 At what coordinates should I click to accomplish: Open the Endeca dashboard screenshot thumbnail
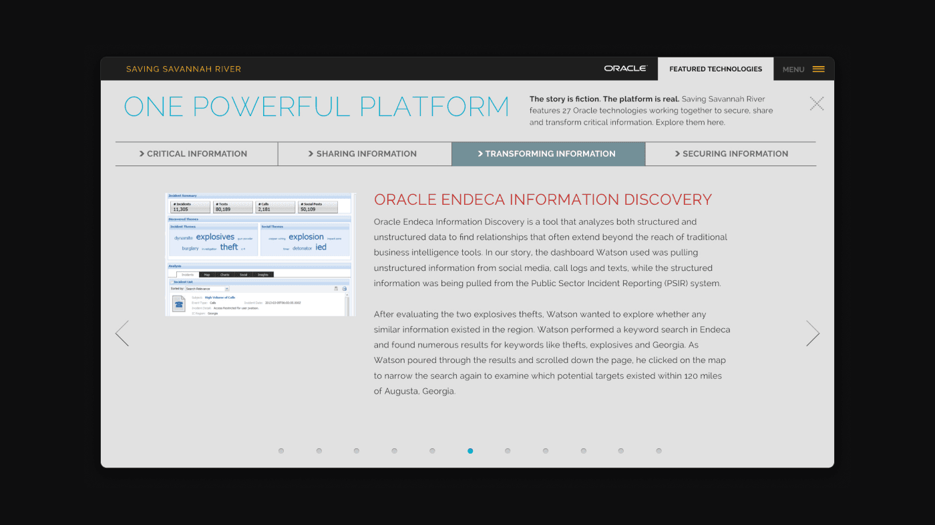[x=260, y=254]
